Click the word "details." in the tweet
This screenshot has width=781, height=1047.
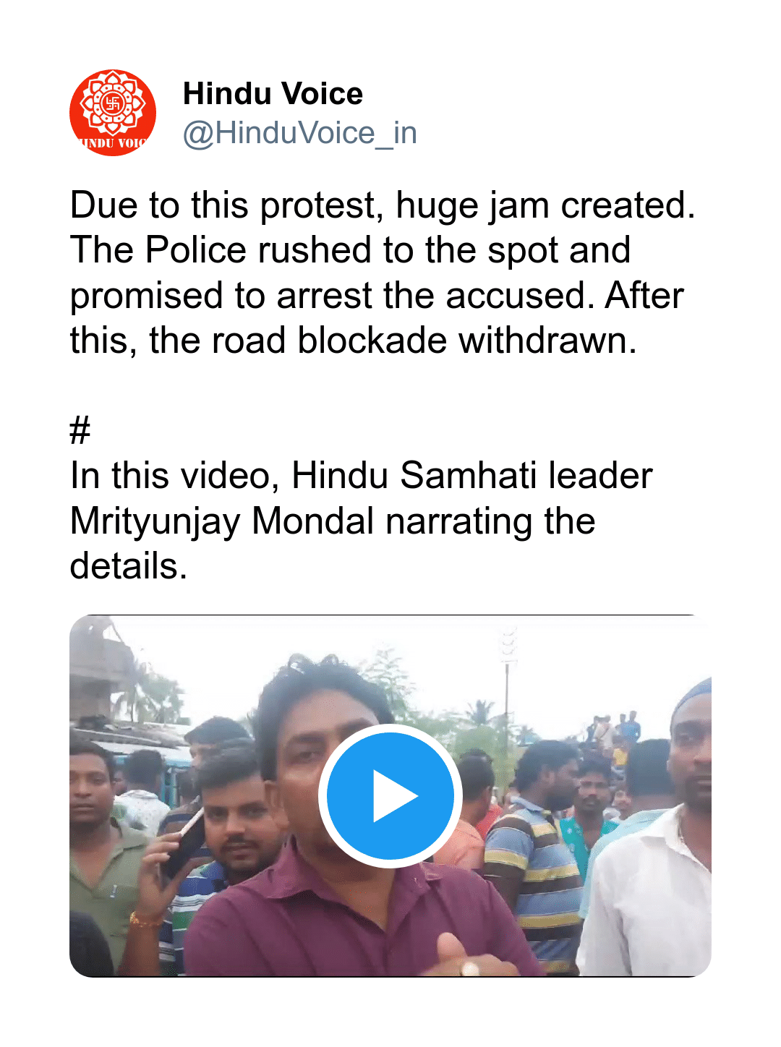(129, 566)
